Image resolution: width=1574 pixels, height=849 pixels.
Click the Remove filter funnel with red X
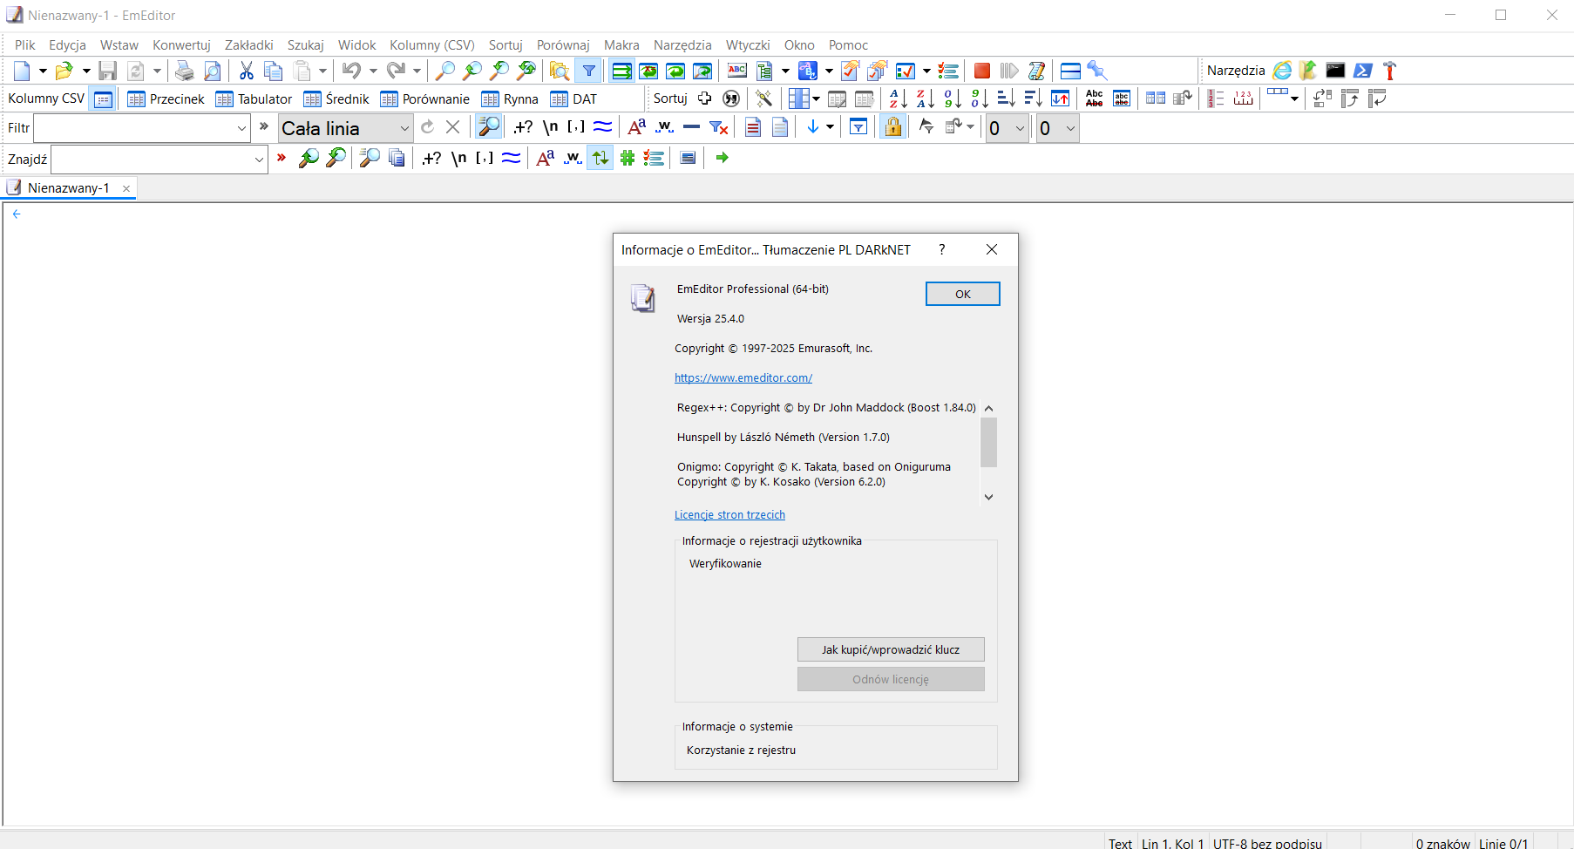(719, 128)
